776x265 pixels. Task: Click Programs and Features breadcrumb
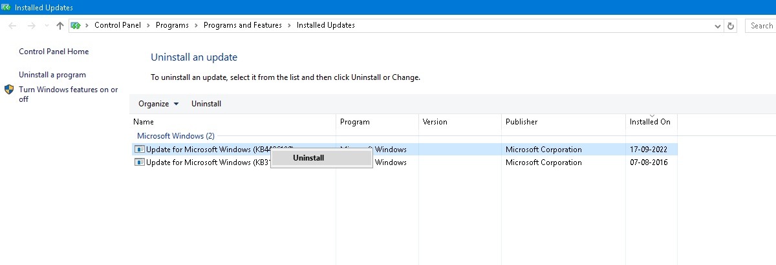[242, 26]
